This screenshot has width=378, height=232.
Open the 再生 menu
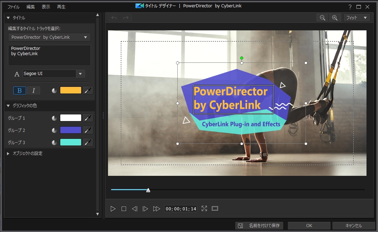(61, 6)
